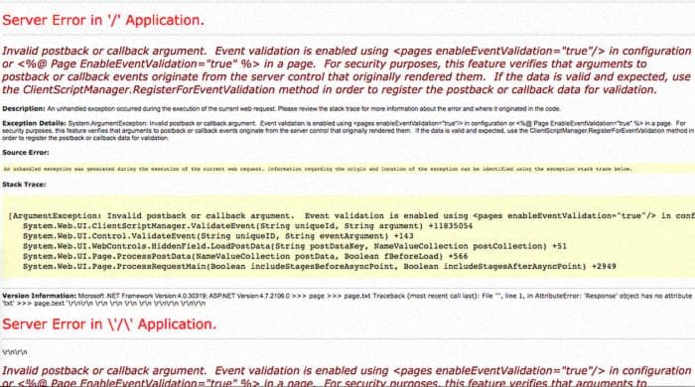
Task: Click the first 'Server Error in '/' Application.' heading
Action: pyautogui.click(x=103, y=21)
